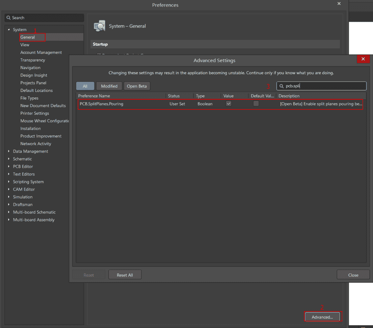Select View under System
Viewport: 373px width, 328px height.
pos(25,45)
